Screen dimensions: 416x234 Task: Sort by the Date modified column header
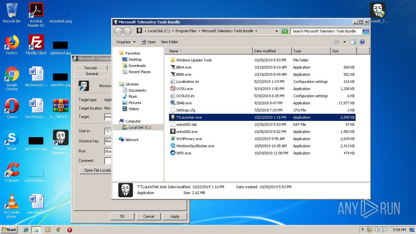coord(272,51)
